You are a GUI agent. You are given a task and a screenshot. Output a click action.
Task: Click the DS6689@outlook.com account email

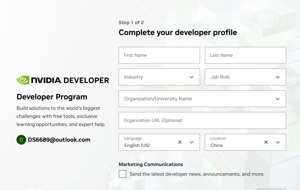coord(59,140)
